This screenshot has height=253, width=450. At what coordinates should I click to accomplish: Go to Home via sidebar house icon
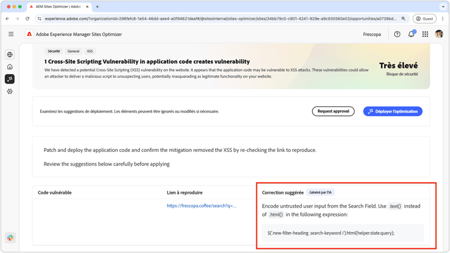(x=10, y=66)
